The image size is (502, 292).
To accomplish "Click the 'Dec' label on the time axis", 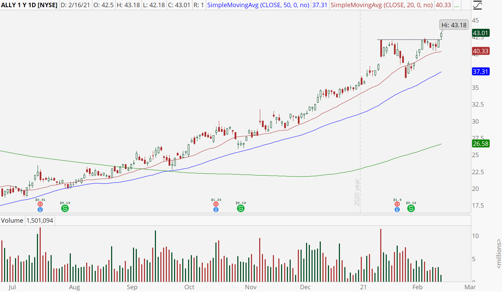I will pyautogui.click(x=305, y=287).
